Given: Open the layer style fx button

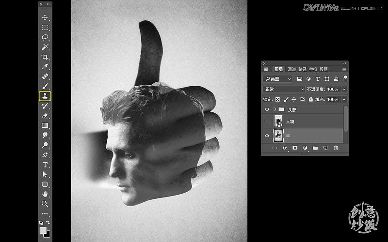Looking at the screenshot, I should [285, 148].
